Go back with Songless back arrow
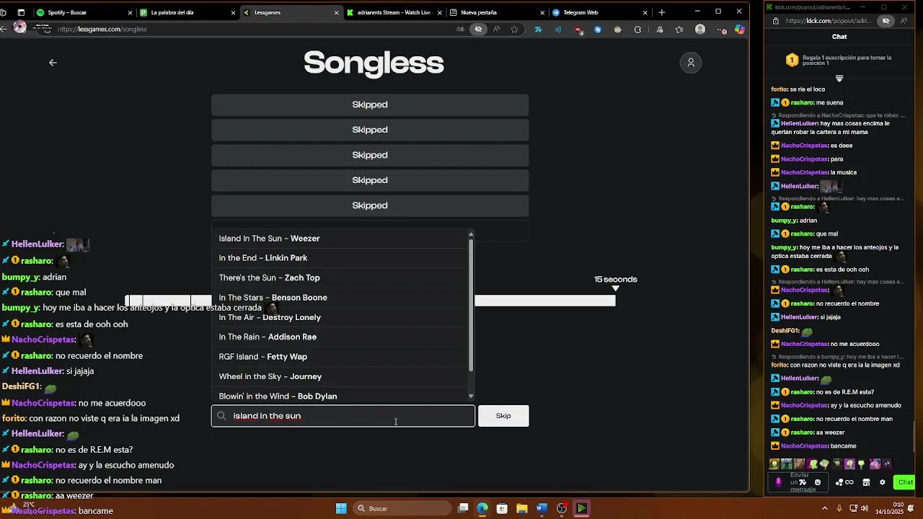 53,63
